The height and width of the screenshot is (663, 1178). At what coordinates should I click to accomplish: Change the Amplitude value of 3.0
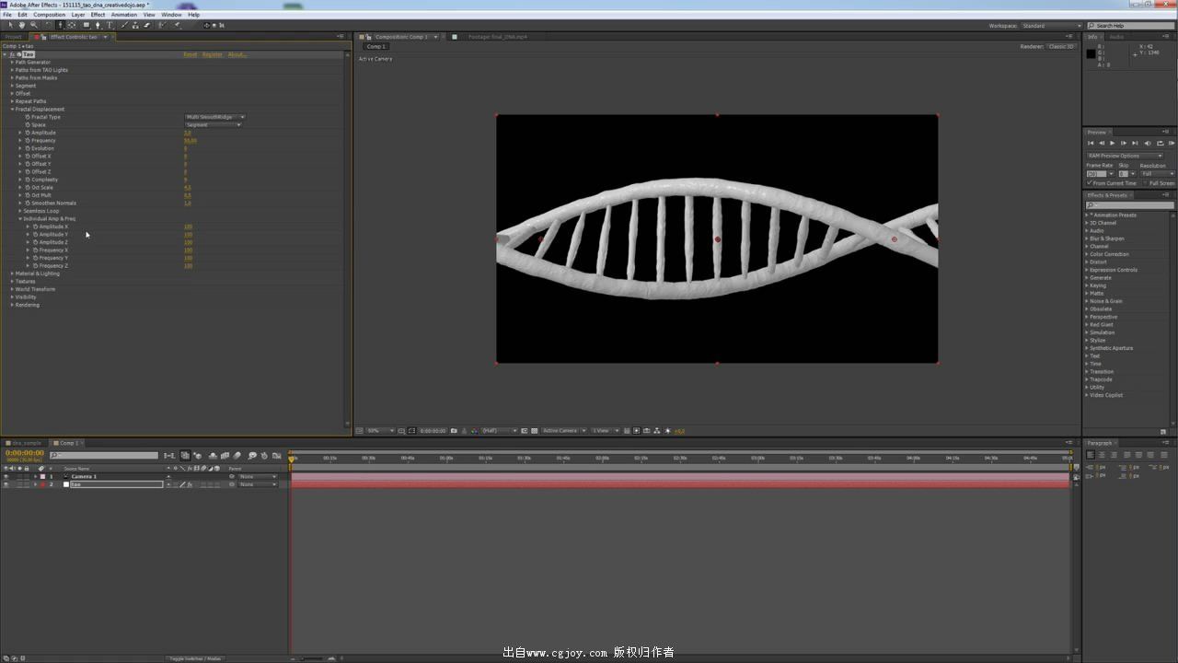coord(187,132)
